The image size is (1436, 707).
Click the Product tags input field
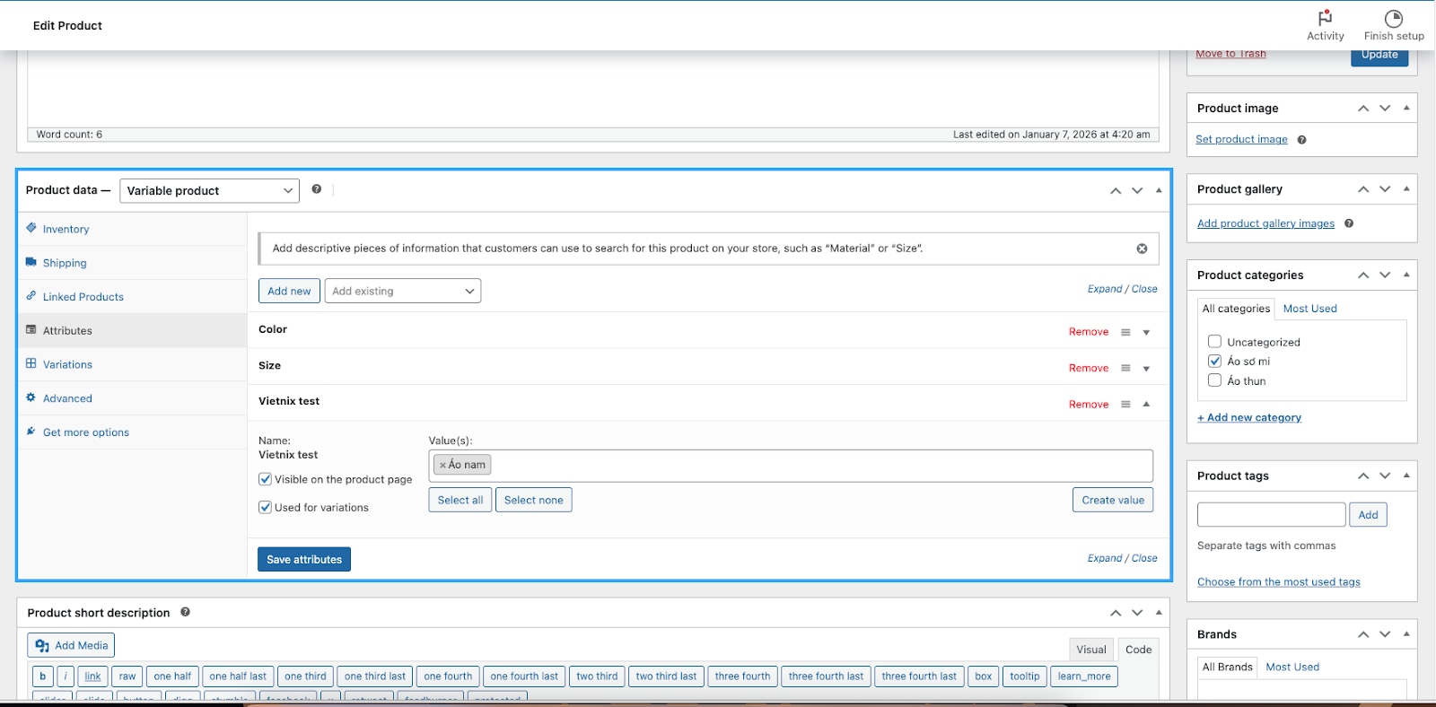point(1271,514)
